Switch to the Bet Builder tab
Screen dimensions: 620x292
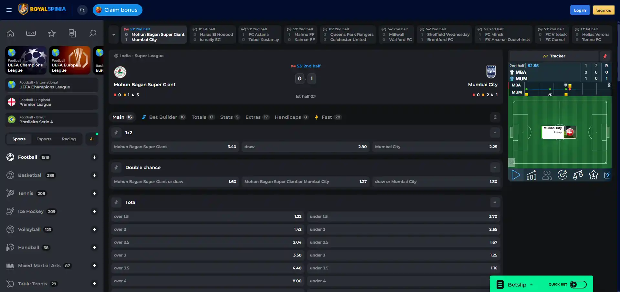[x=163, y=117]
